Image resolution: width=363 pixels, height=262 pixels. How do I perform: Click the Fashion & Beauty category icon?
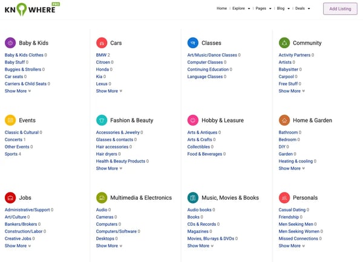click(x=102, y=120)
